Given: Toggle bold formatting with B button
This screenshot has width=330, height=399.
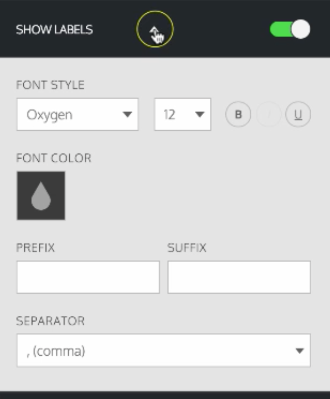Looking at the screenshot, I should [238, 114].
